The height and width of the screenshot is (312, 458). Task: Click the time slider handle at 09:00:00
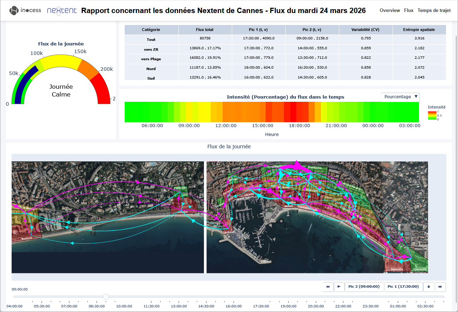click(106, 297)
